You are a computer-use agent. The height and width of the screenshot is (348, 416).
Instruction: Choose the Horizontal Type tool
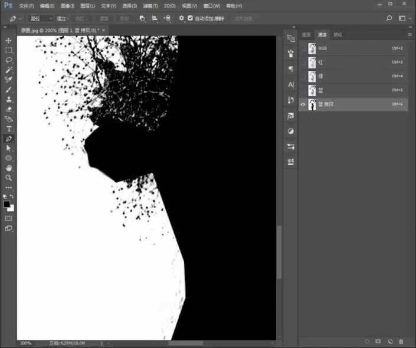[x=9, y=129]
